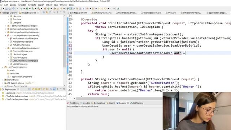Screen dimensions: 231x130
Task: Open the Refactor menu
Action: point(22,5)
